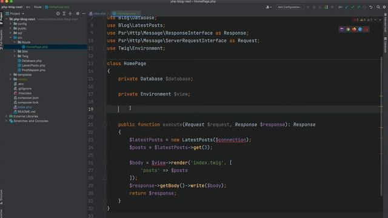Toggle the Pull Requests tool window stripe
Viewport: 388px width, 218px height.
pos(1,39)
